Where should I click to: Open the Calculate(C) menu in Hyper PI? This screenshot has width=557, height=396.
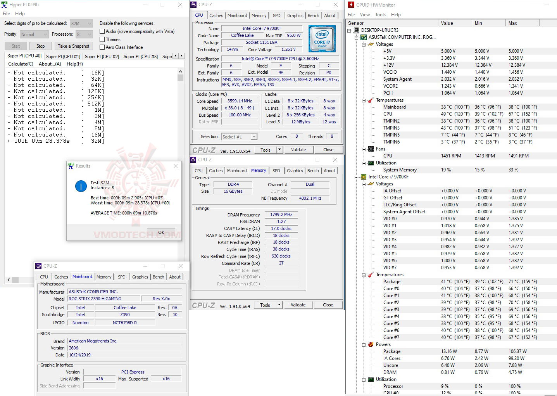pos(21,64)
